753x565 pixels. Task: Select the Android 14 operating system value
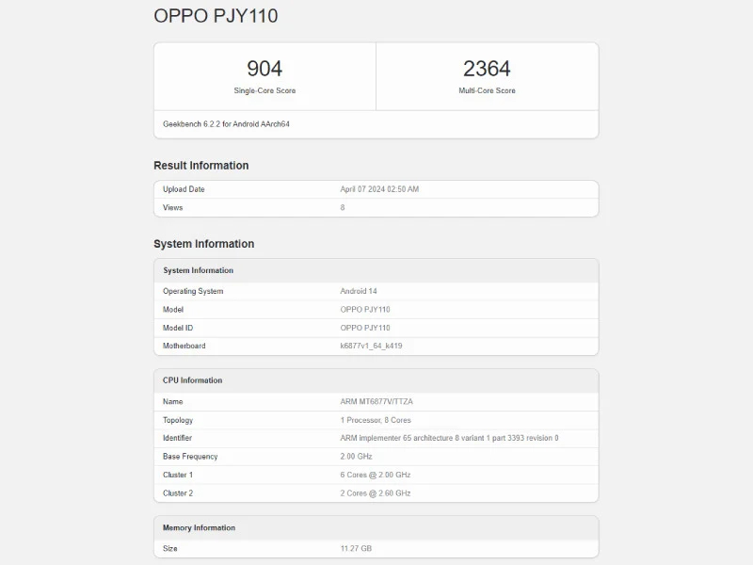pos(359,291)
